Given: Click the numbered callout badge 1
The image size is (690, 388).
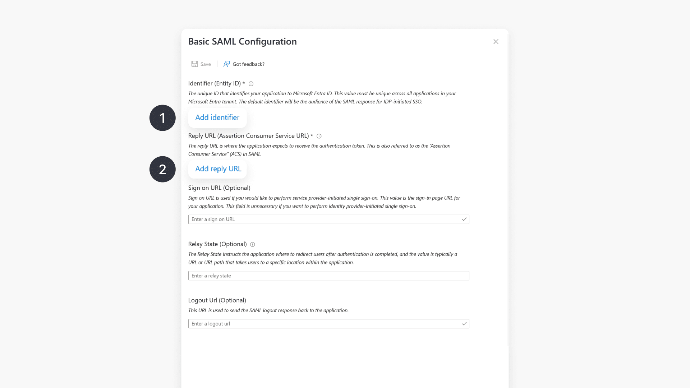Looking at the screenshot, I should click(162, 117).
